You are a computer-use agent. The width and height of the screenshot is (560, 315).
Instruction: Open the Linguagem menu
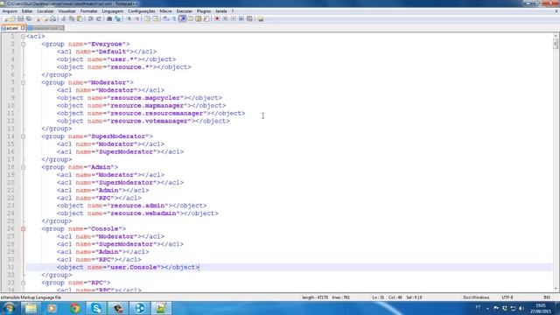(x=113, y=11)
